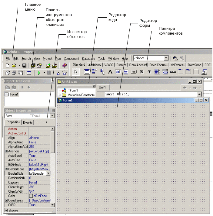Open the Form1 TForm1 object selector dropdown
The height and width of the screenshot is (216, 213).
coord(52,116)
